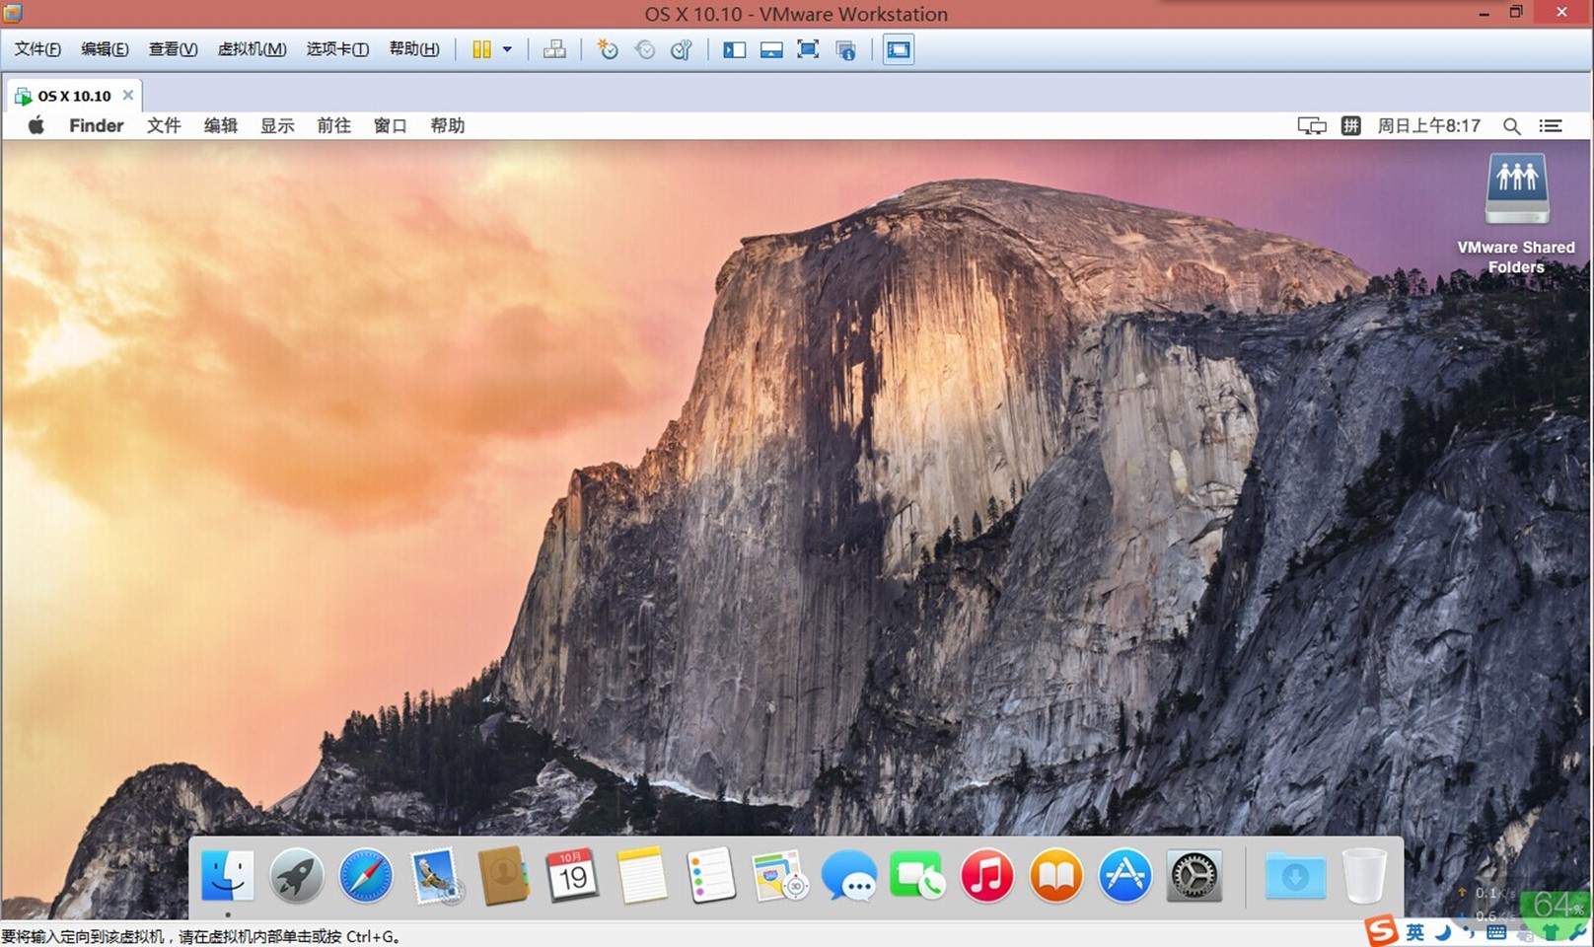This screenshot has height=947, width=1594.
Task: Click the 64% memory usage widget
Action: (x=1556, y=906)
